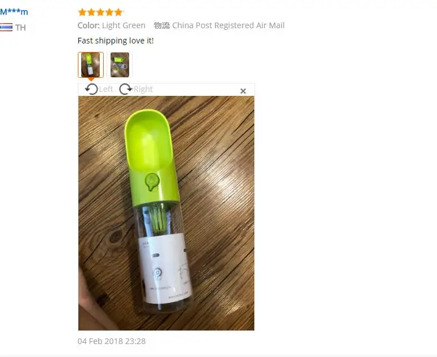Image resolution: width=437 pixels, height=357 pixels.
Task: Click the enlarged bottle photo on wood table
Action: [x=166, y=213]
